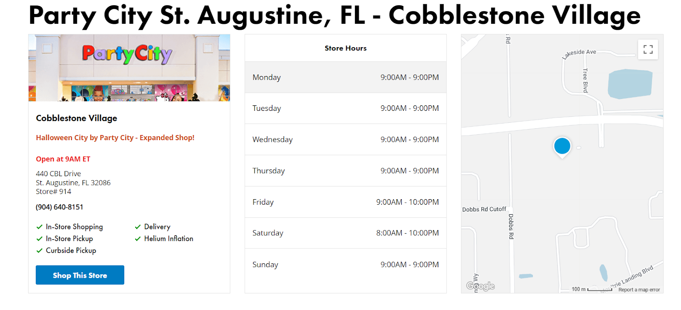This screenshot has width=681, height=310.
Task: Click the Friday hours row
Action: (x=345, y=202)
